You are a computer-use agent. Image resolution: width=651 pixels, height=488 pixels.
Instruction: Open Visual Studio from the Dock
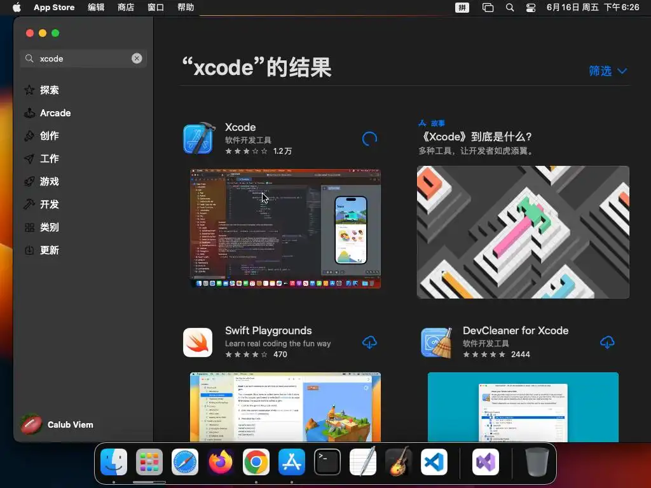pyautogui.click(x=485, y=462)
